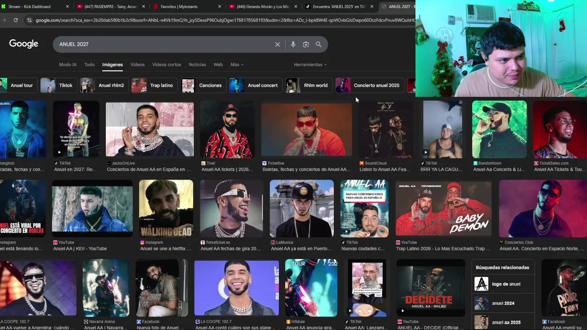
Task: Click the magnifying glass search icon
Action: [319, 44]
